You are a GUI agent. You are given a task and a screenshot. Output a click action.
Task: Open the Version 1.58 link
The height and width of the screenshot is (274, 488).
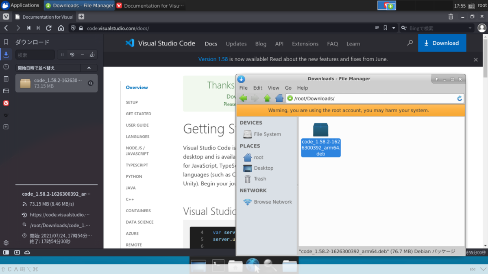click(213, 59)
